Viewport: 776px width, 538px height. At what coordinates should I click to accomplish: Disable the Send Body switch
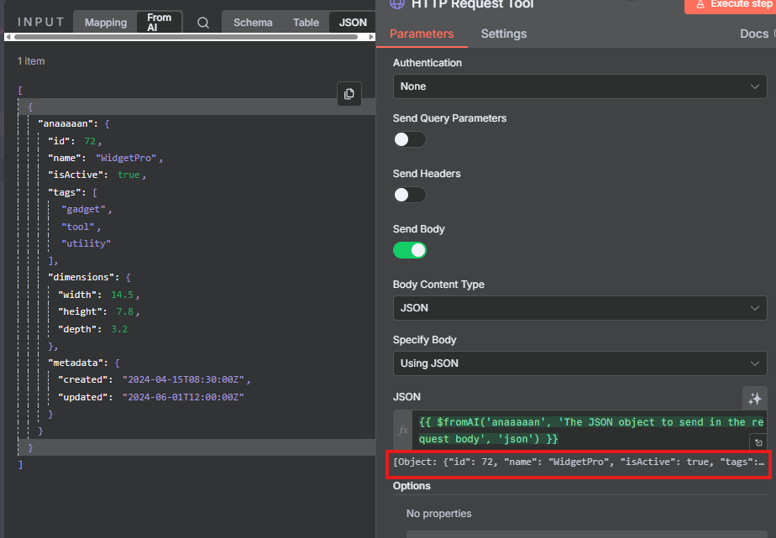[410, 250]
